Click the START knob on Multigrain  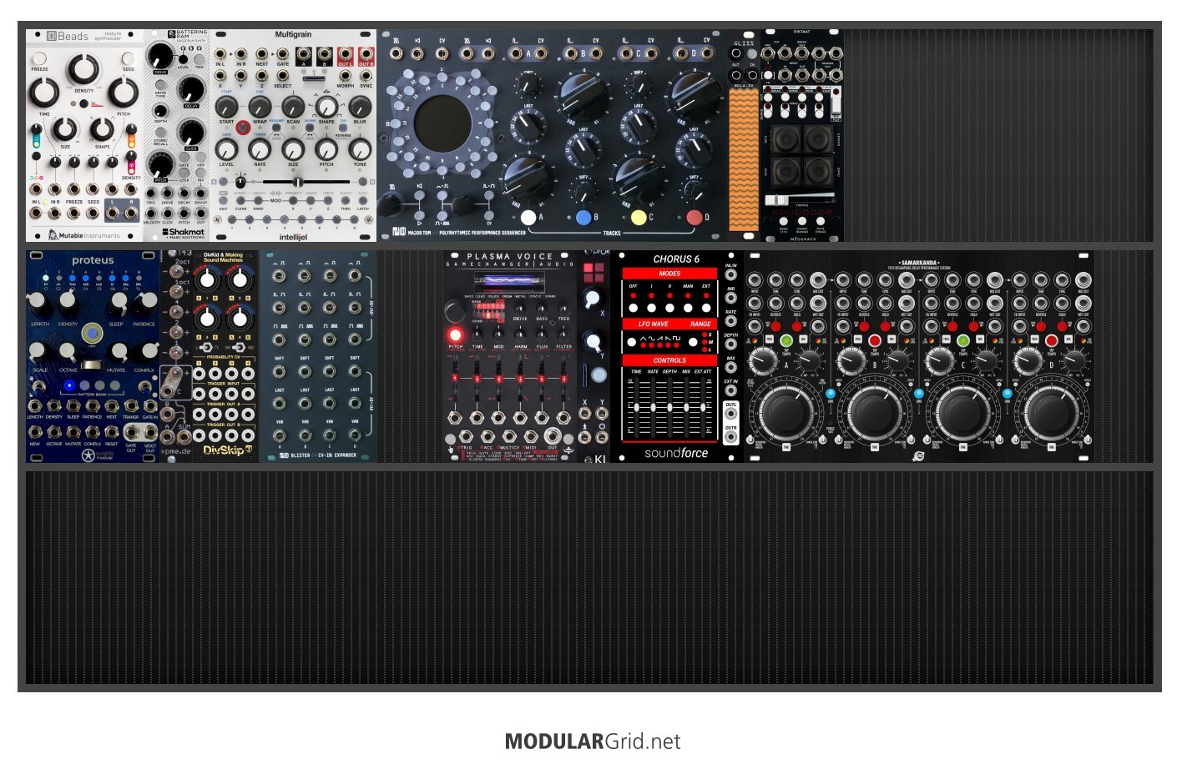click(226, 108)
